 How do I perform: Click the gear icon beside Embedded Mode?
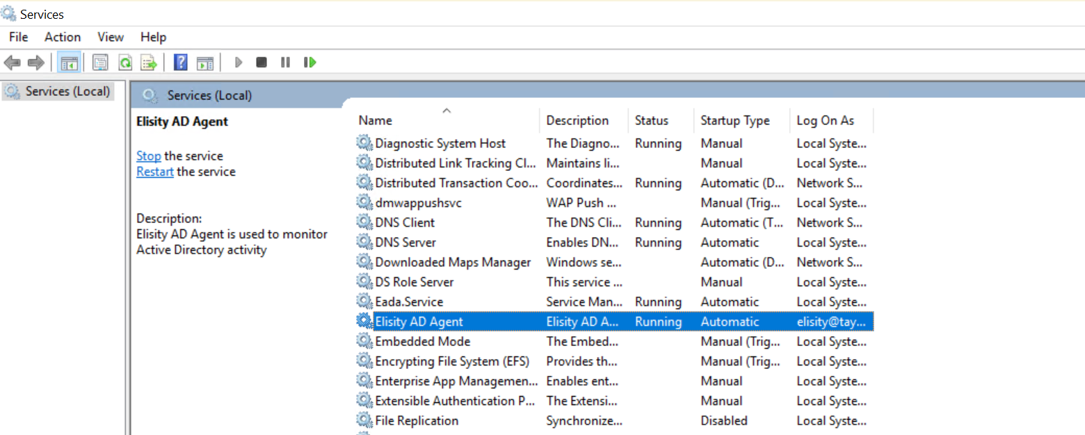[x=364, y=341]
